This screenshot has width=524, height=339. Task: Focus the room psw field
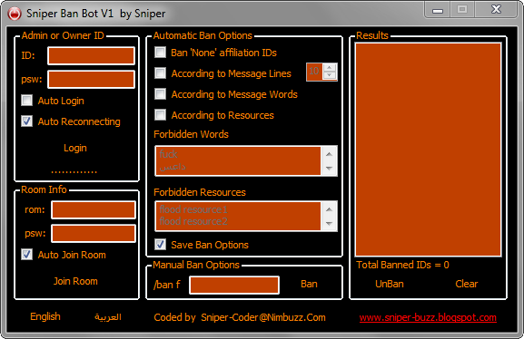pyautogui.click(x=94, y=233)
